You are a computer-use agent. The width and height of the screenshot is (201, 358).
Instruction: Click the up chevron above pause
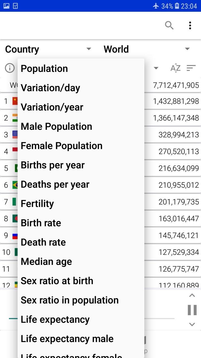(x=192, y=295)
